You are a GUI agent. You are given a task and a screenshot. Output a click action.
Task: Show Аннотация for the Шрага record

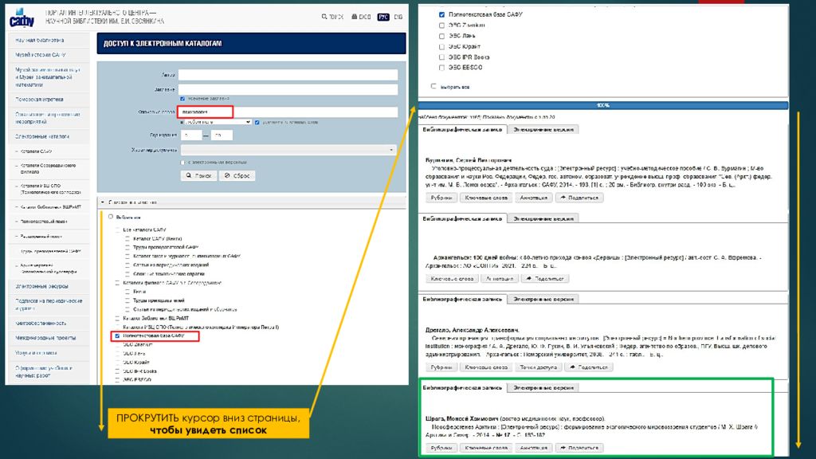pos(533,448)
